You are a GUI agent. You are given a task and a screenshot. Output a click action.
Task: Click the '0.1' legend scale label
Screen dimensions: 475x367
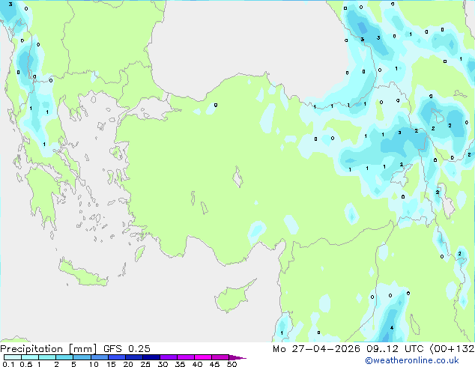coord(8,364)
